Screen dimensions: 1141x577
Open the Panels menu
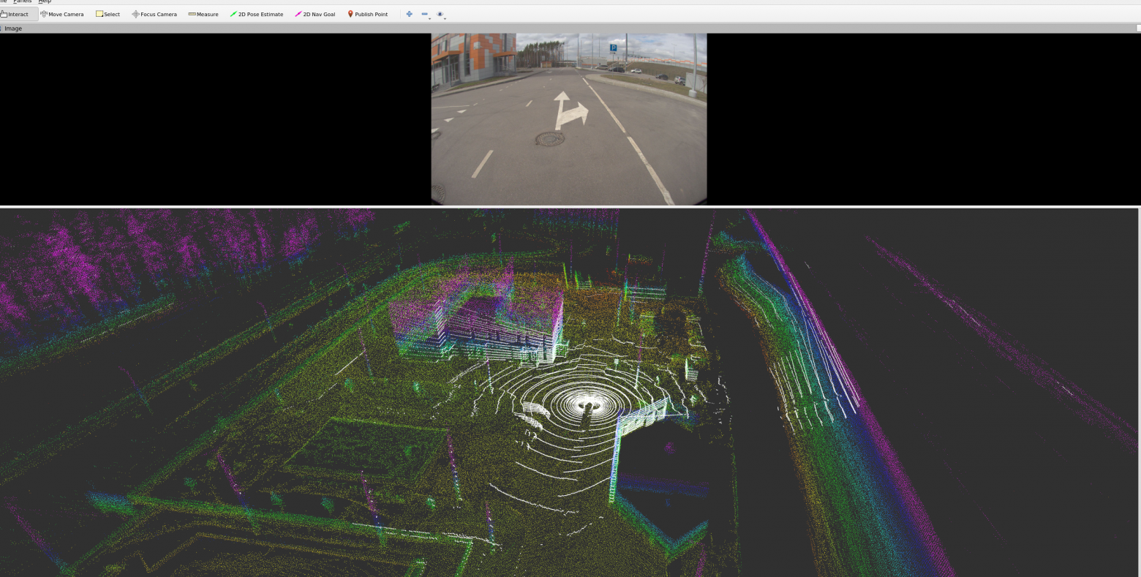tap(23, 1)
